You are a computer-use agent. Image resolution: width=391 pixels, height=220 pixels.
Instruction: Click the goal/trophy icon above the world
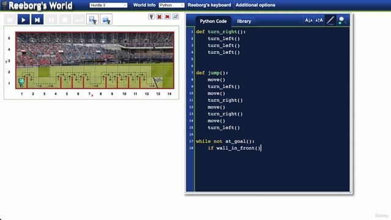[x=152, y=16]
